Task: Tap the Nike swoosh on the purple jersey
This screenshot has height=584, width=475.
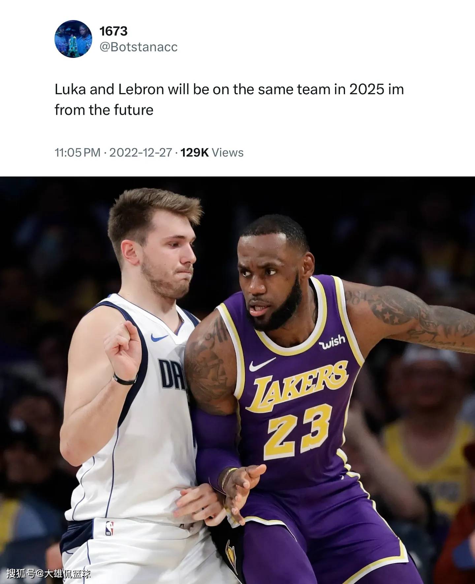Action: click(262, 364)
